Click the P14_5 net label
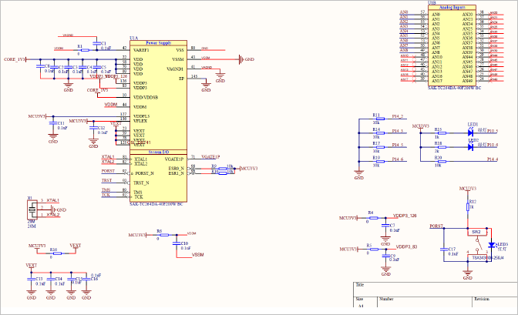Viewport: 518px width, 315px height. [398, 145]
